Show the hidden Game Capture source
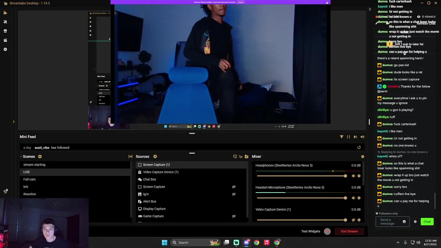Screen dimensions: 441x248 coord(234,216)
